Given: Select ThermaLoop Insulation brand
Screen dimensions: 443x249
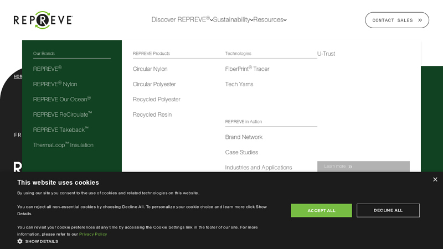Looking at the screenshot, I should (63, 145).
